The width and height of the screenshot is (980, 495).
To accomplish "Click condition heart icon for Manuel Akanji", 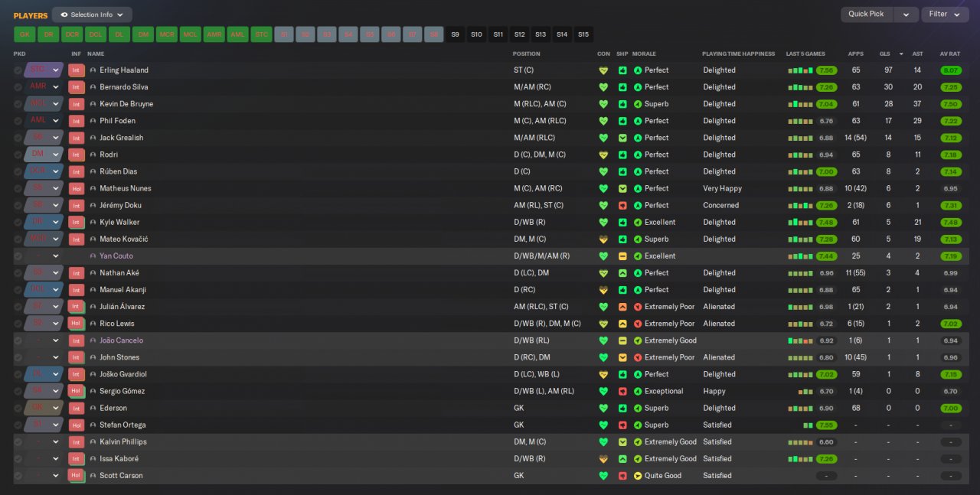I will [x=603, y=290].
